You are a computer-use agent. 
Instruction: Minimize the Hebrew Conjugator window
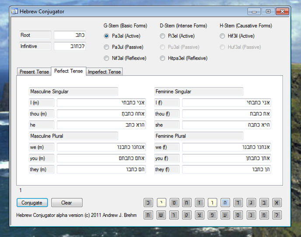click(x=254, y=11)
